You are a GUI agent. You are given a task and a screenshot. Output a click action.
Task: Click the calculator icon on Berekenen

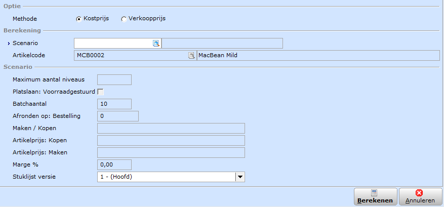coord(374,193)
